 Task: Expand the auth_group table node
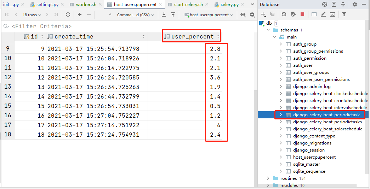click(x=281, y=44)
